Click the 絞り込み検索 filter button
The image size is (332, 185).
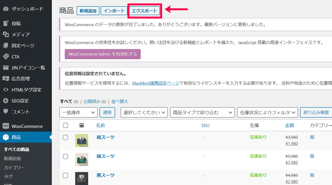[x=316, y=112]
